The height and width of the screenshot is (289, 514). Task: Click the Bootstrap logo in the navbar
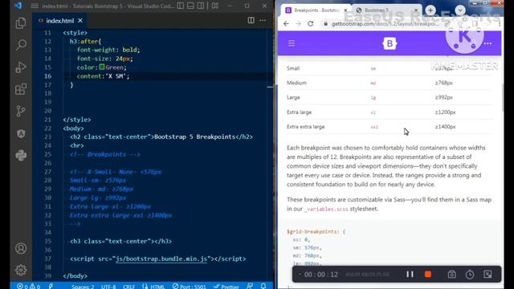click(390, 43)
